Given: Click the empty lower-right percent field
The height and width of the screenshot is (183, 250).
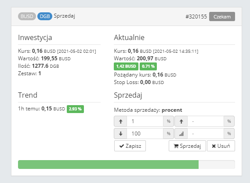Looking at the screenshot, I should click(x=206, y=133).
